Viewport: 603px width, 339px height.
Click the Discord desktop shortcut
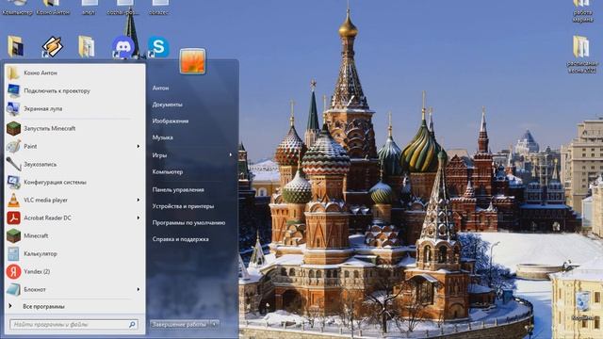point(123,47)
